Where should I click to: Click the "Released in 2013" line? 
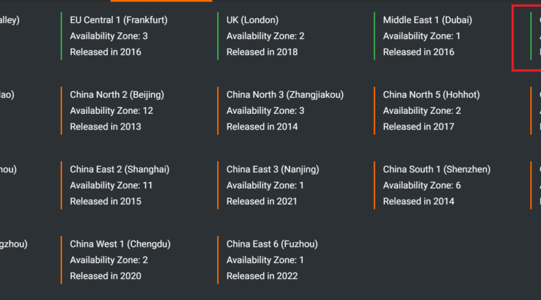105,127
